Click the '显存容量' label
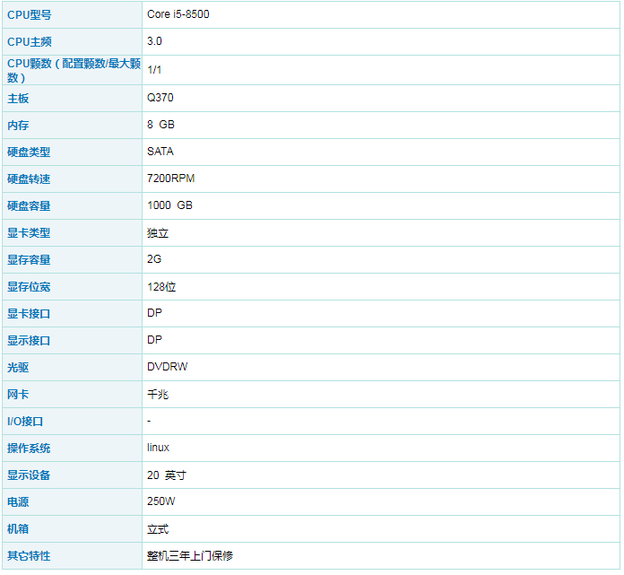Viewport: 624px width, 575px height. [29, 260]
